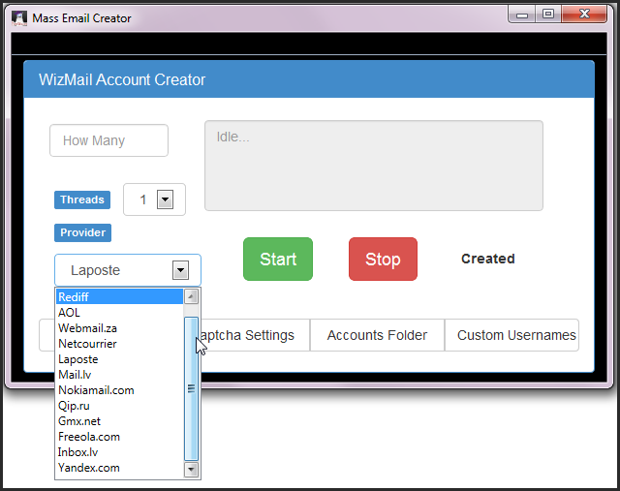Click the WizMail Account Creator header
620x491 pixels.
[309, 79]
